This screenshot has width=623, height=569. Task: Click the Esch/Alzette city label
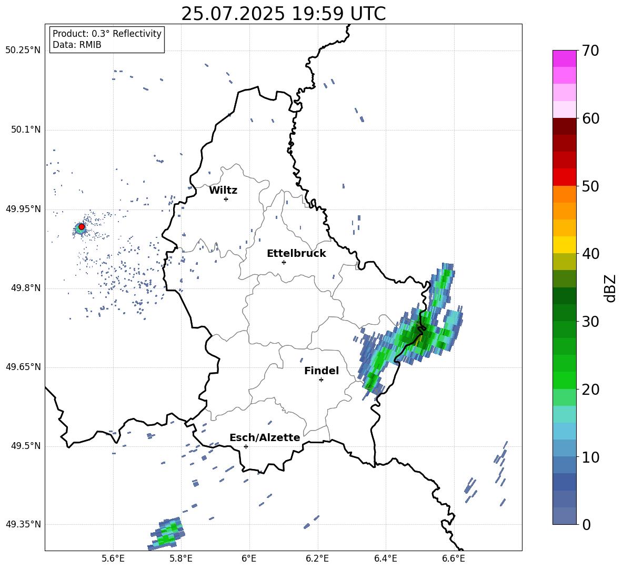click(265, 437)
